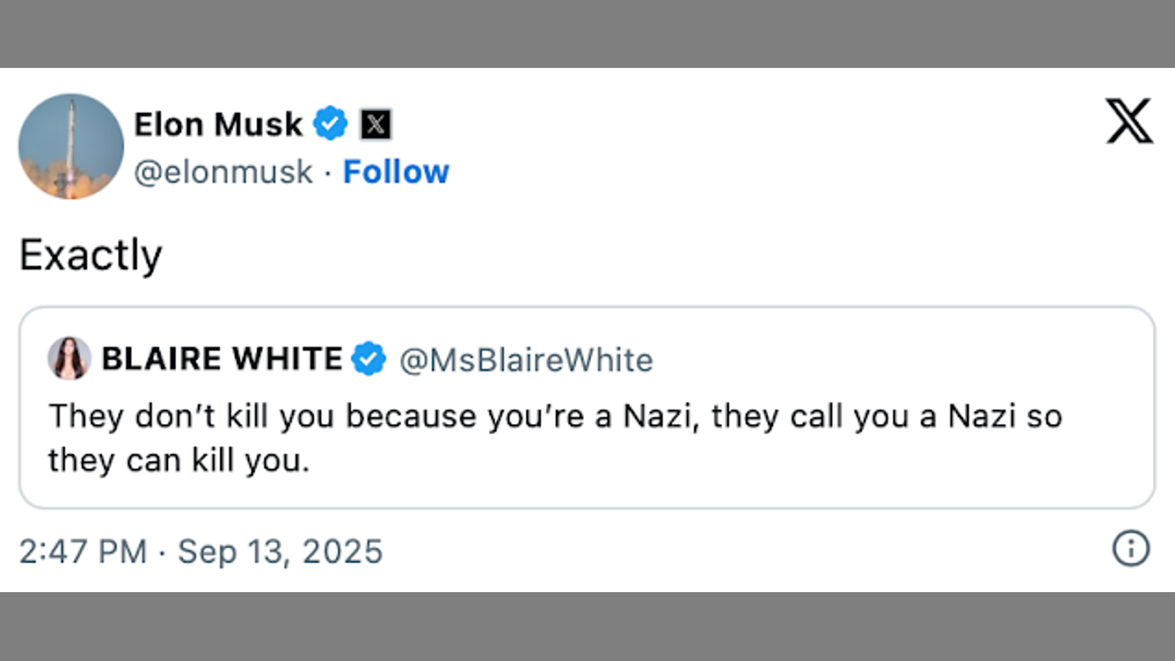Click Elon Musk's rocket profile picture
The height and width of the screenshot is (661, 1175).
(x=71, y=147)
